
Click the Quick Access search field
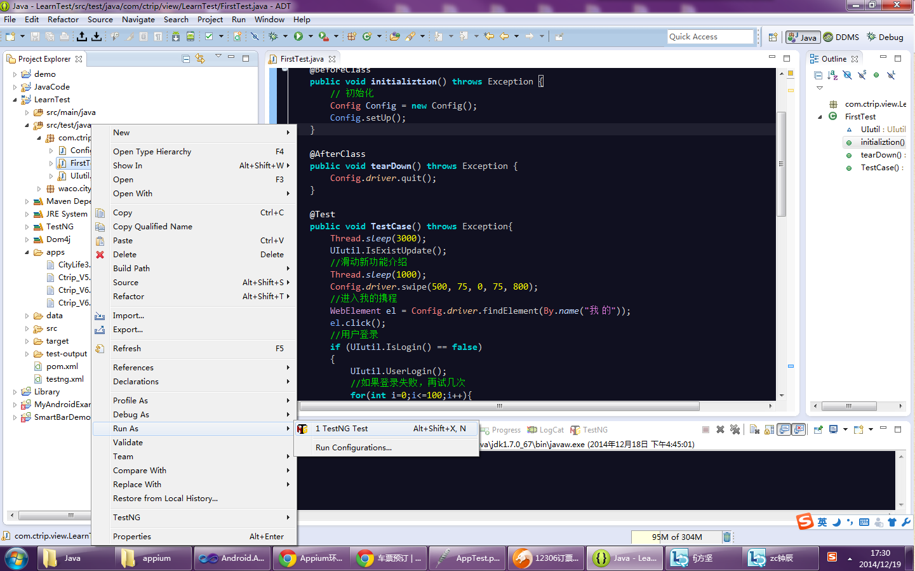coord(710,37)
